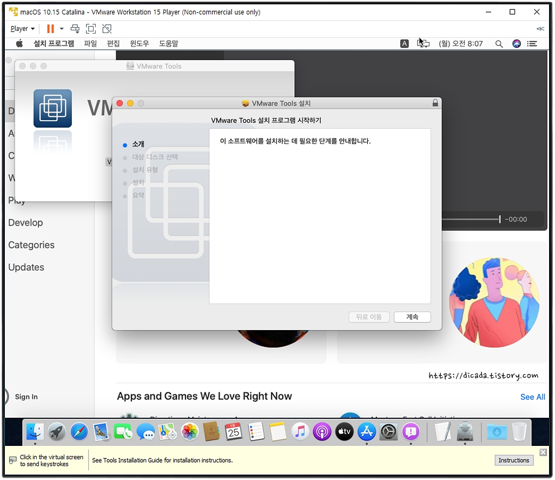Open the Installer app icon in the Dock
Image resolution: width=555 pixels, height=480 pixels.
(465, 431)
